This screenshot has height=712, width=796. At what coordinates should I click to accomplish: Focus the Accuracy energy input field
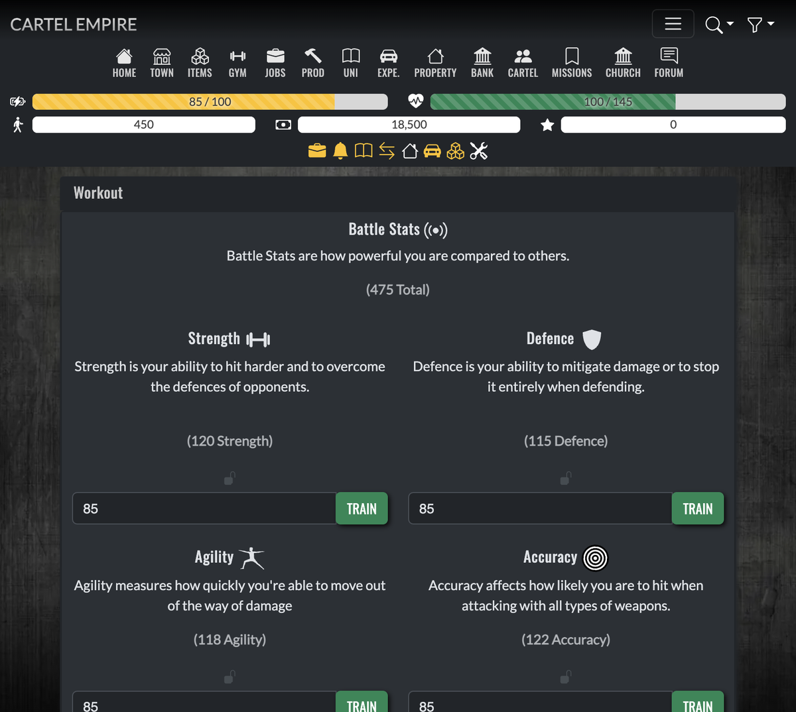point(541,702)
